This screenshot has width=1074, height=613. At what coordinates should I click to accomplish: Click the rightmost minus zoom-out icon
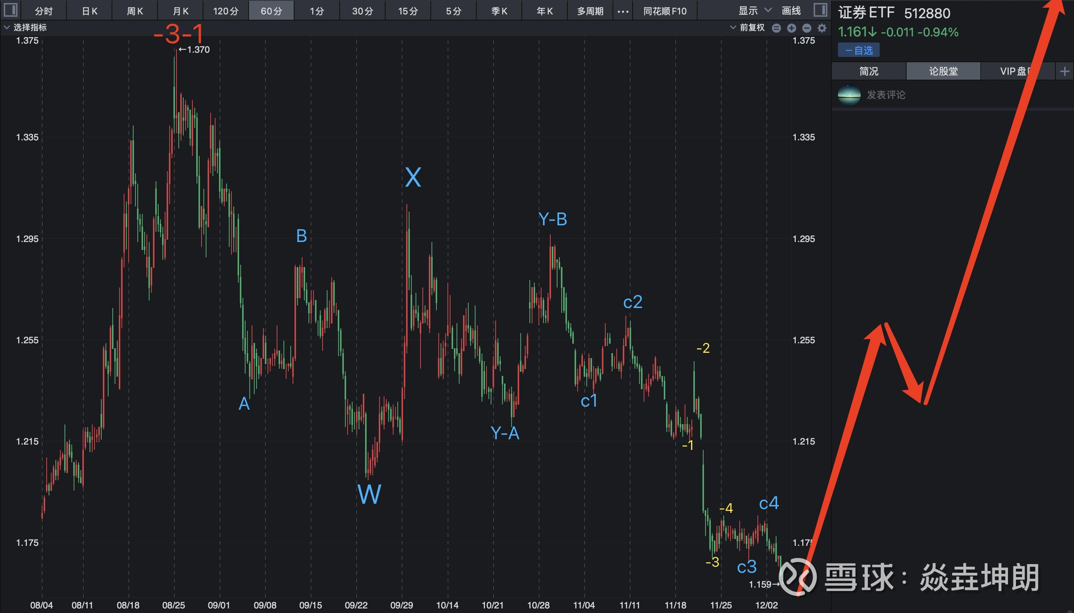[x=806, y=28]
